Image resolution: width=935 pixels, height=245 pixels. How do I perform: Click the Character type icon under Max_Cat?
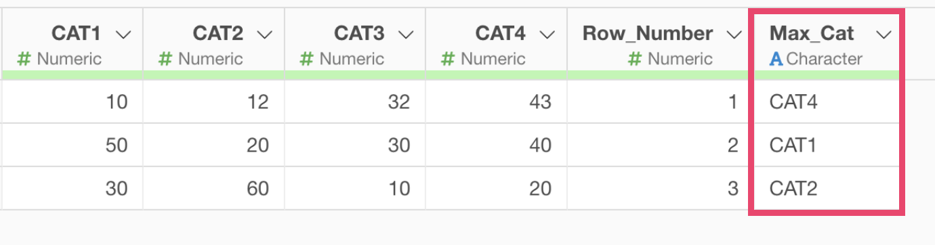pyautogui.click(x=776, y=60)
